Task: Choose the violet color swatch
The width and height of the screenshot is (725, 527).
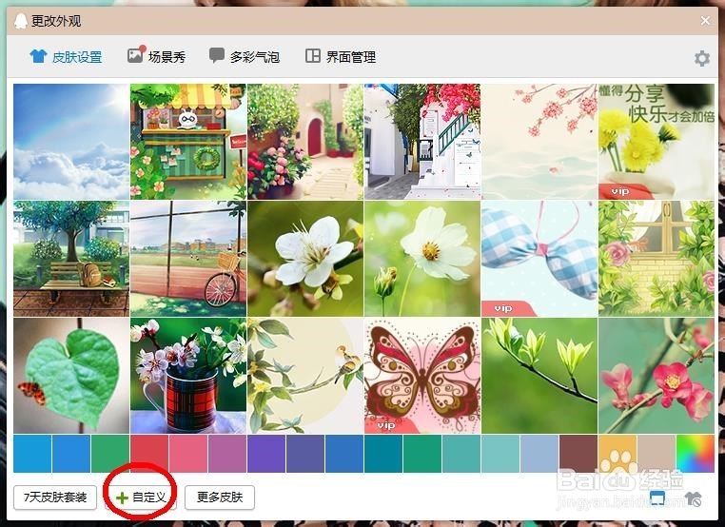Action: (266, 454)
